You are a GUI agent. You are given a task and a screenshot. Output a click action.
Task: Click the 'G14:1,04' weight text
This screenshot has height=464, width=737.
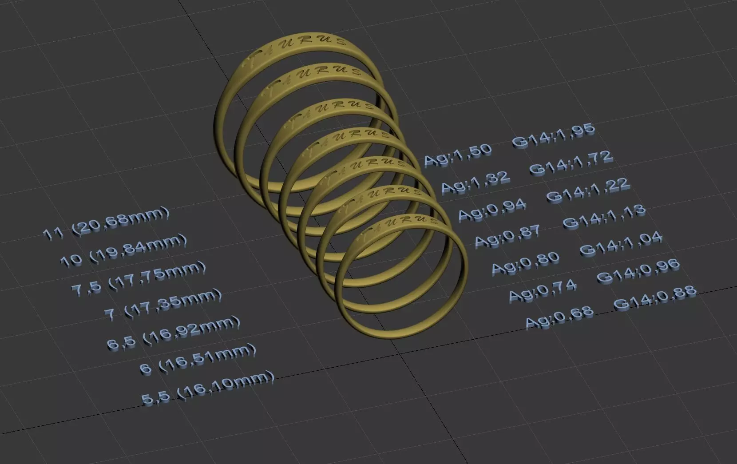pyautogui.click(x=622, y=244)
